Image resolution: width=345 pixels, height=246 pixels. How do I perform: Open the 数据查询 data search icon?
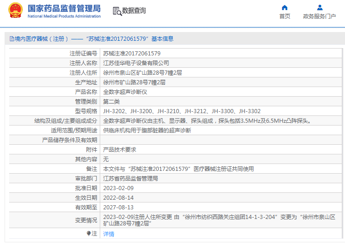pyautogui.click(x=117, y=11)
